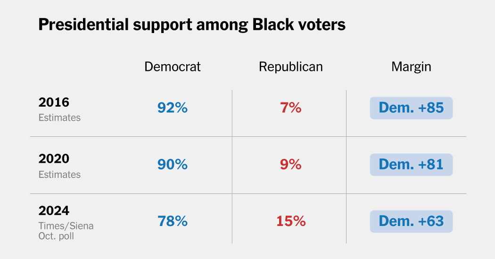Click the Dem. +63 margin badge
This screenshot has height=259, width=495.
[411, 221]
